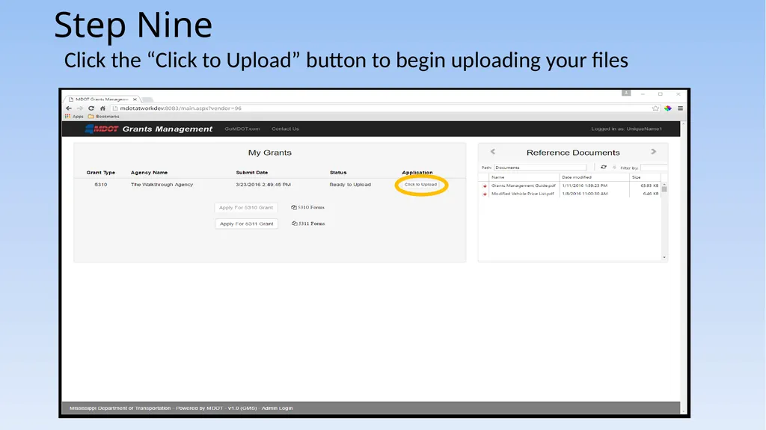
Task: Click Logged in as UniqueName1 text
Action: click(626, 129)
